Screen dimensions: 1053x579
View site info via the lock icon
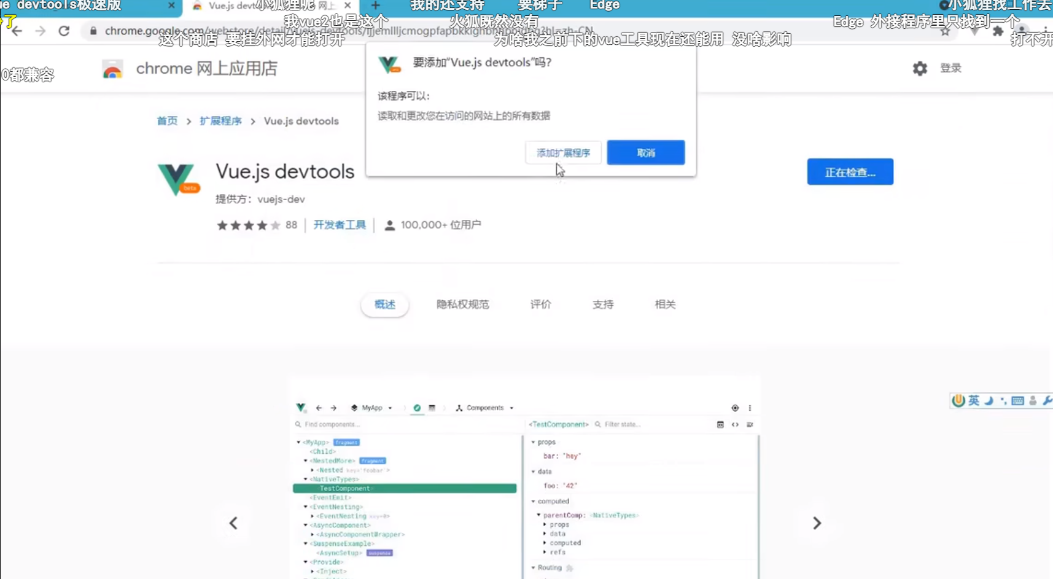(93, 31)
